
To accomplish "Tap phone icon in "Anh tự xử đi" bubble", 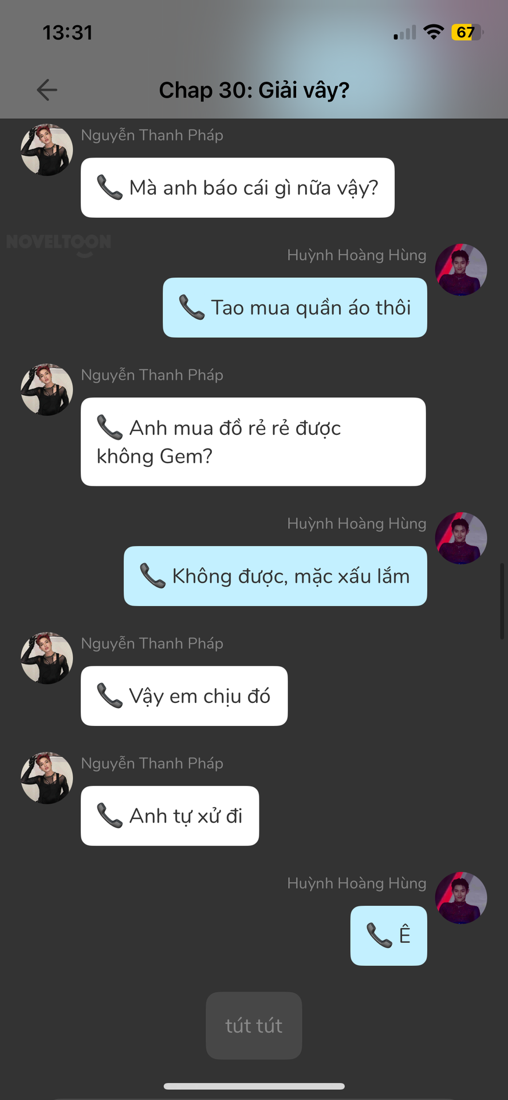I will coord(109,816).
